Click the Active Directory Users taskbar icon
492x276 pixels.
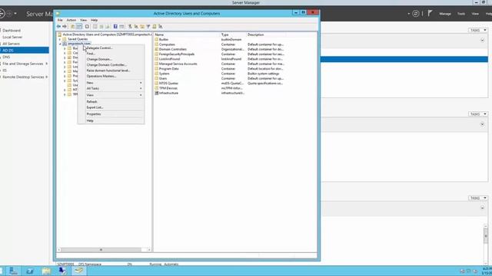78,271
